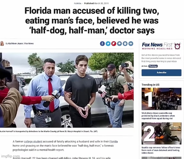Click the Fox News First logo
Viewport: 184px width, 159px height.
[157, 46]
